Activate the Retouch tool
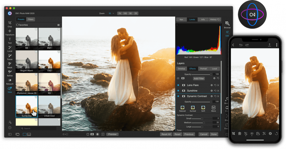The height and width of the screenshot is (149, 286). point(10,82)
